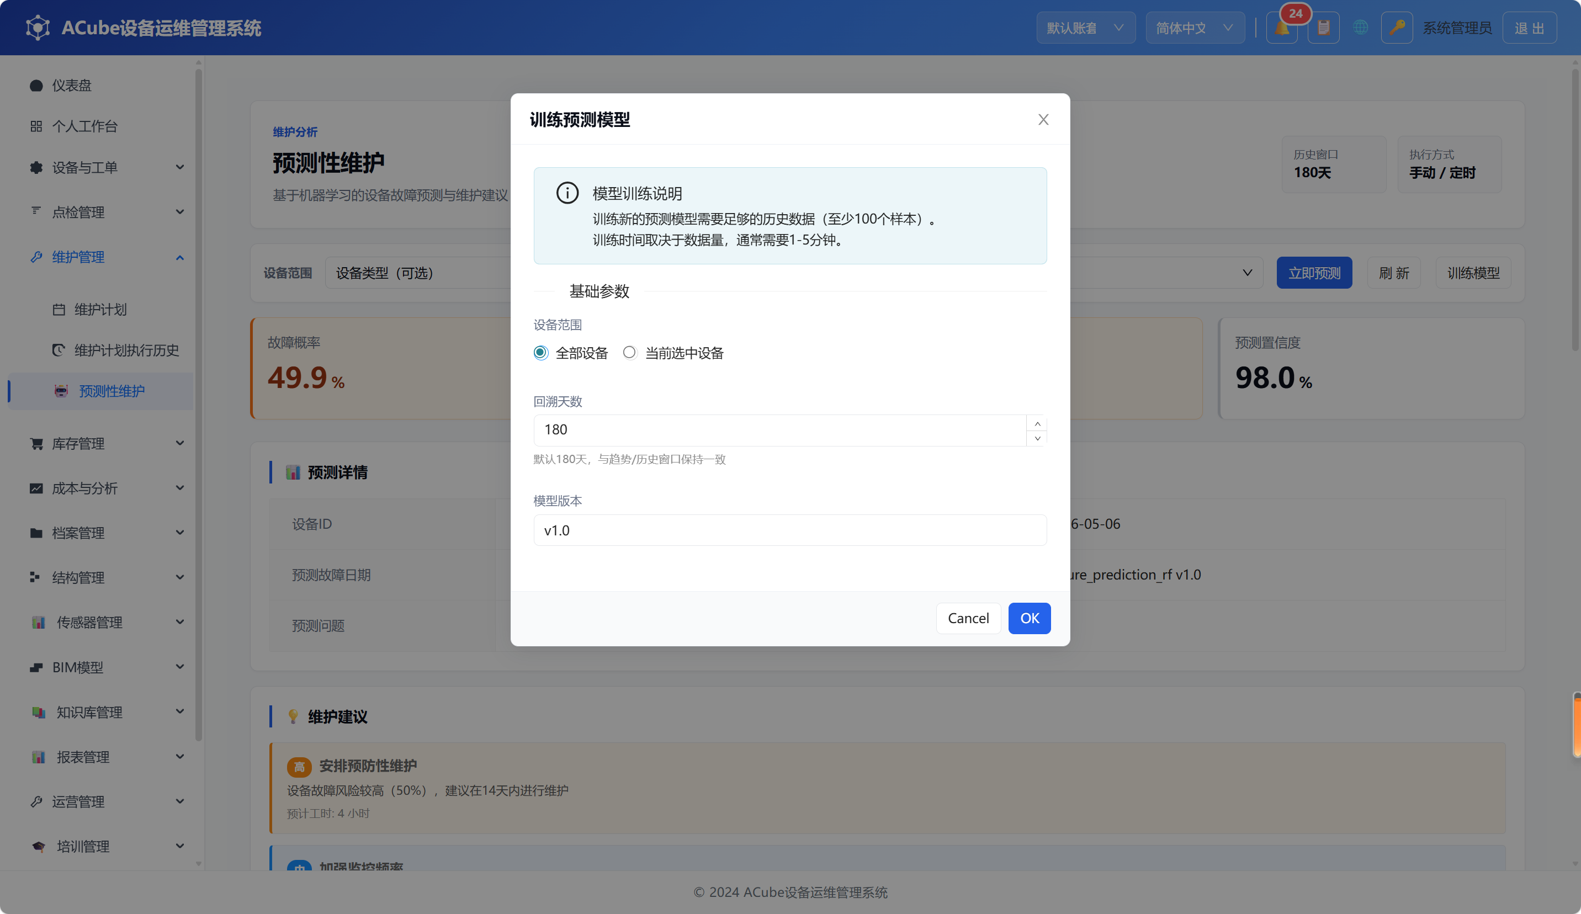
Task: Click the info icon beside 模型训练说明
Action: coord(567,193)
